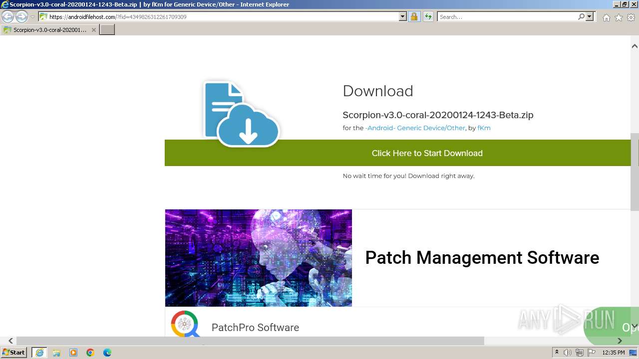Click the horizontal scrollbar right arrow
The height and width of the screenshot is (359, 639).
(620, 341)
